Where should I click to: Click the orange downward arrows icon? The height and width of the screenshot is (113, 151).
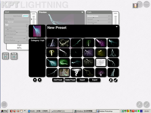click(135, 6)
